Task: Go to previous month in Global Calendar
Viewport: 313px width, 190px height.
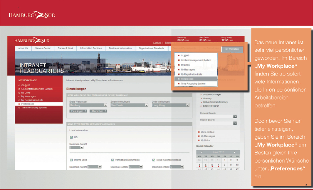Action: (202, 152)
